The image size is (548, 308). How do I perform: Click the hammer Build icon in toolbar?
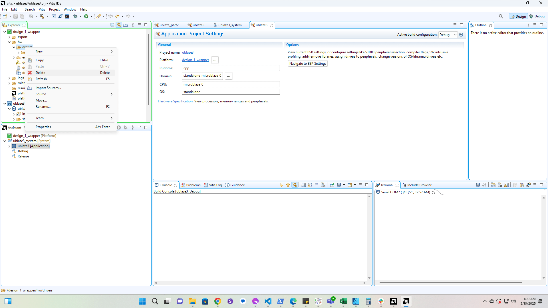click(42, 16)
